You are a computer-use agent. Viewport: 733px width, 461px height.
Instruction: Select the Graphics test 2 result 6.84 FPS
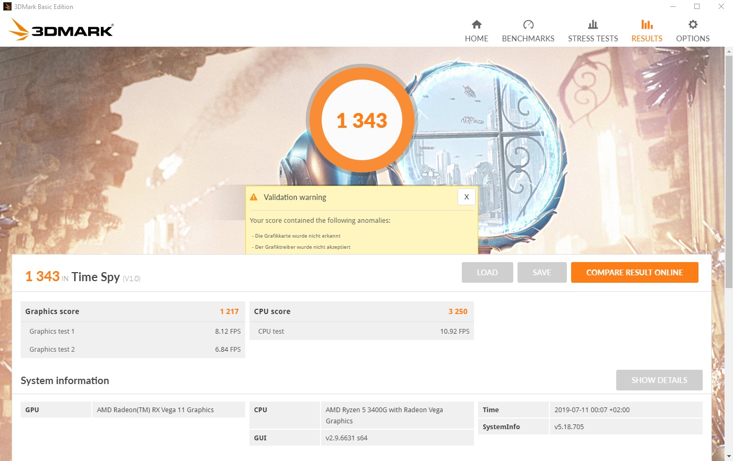(x=228, y=350)
